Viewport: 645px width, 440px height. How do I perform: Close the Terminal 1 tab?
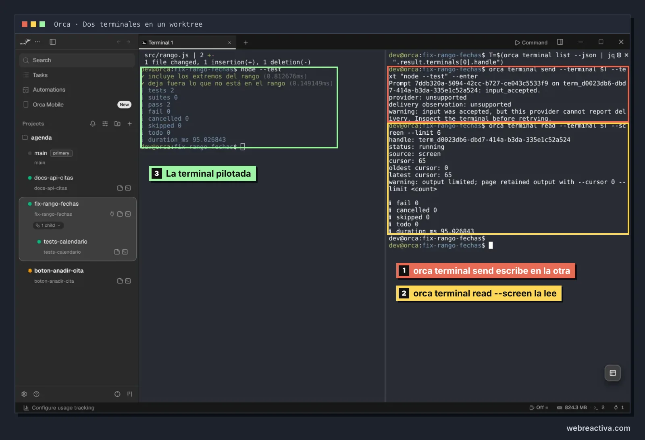tap(229, 42)
